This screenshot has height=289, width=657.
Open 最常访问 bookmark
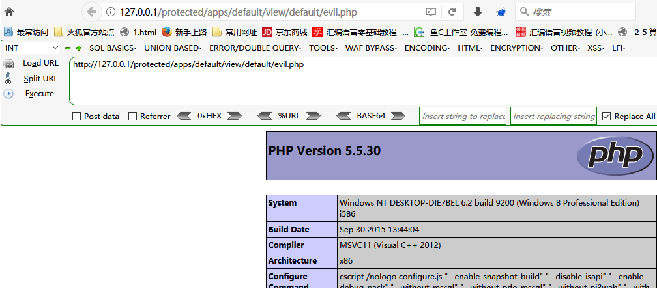tap(26, 32)
